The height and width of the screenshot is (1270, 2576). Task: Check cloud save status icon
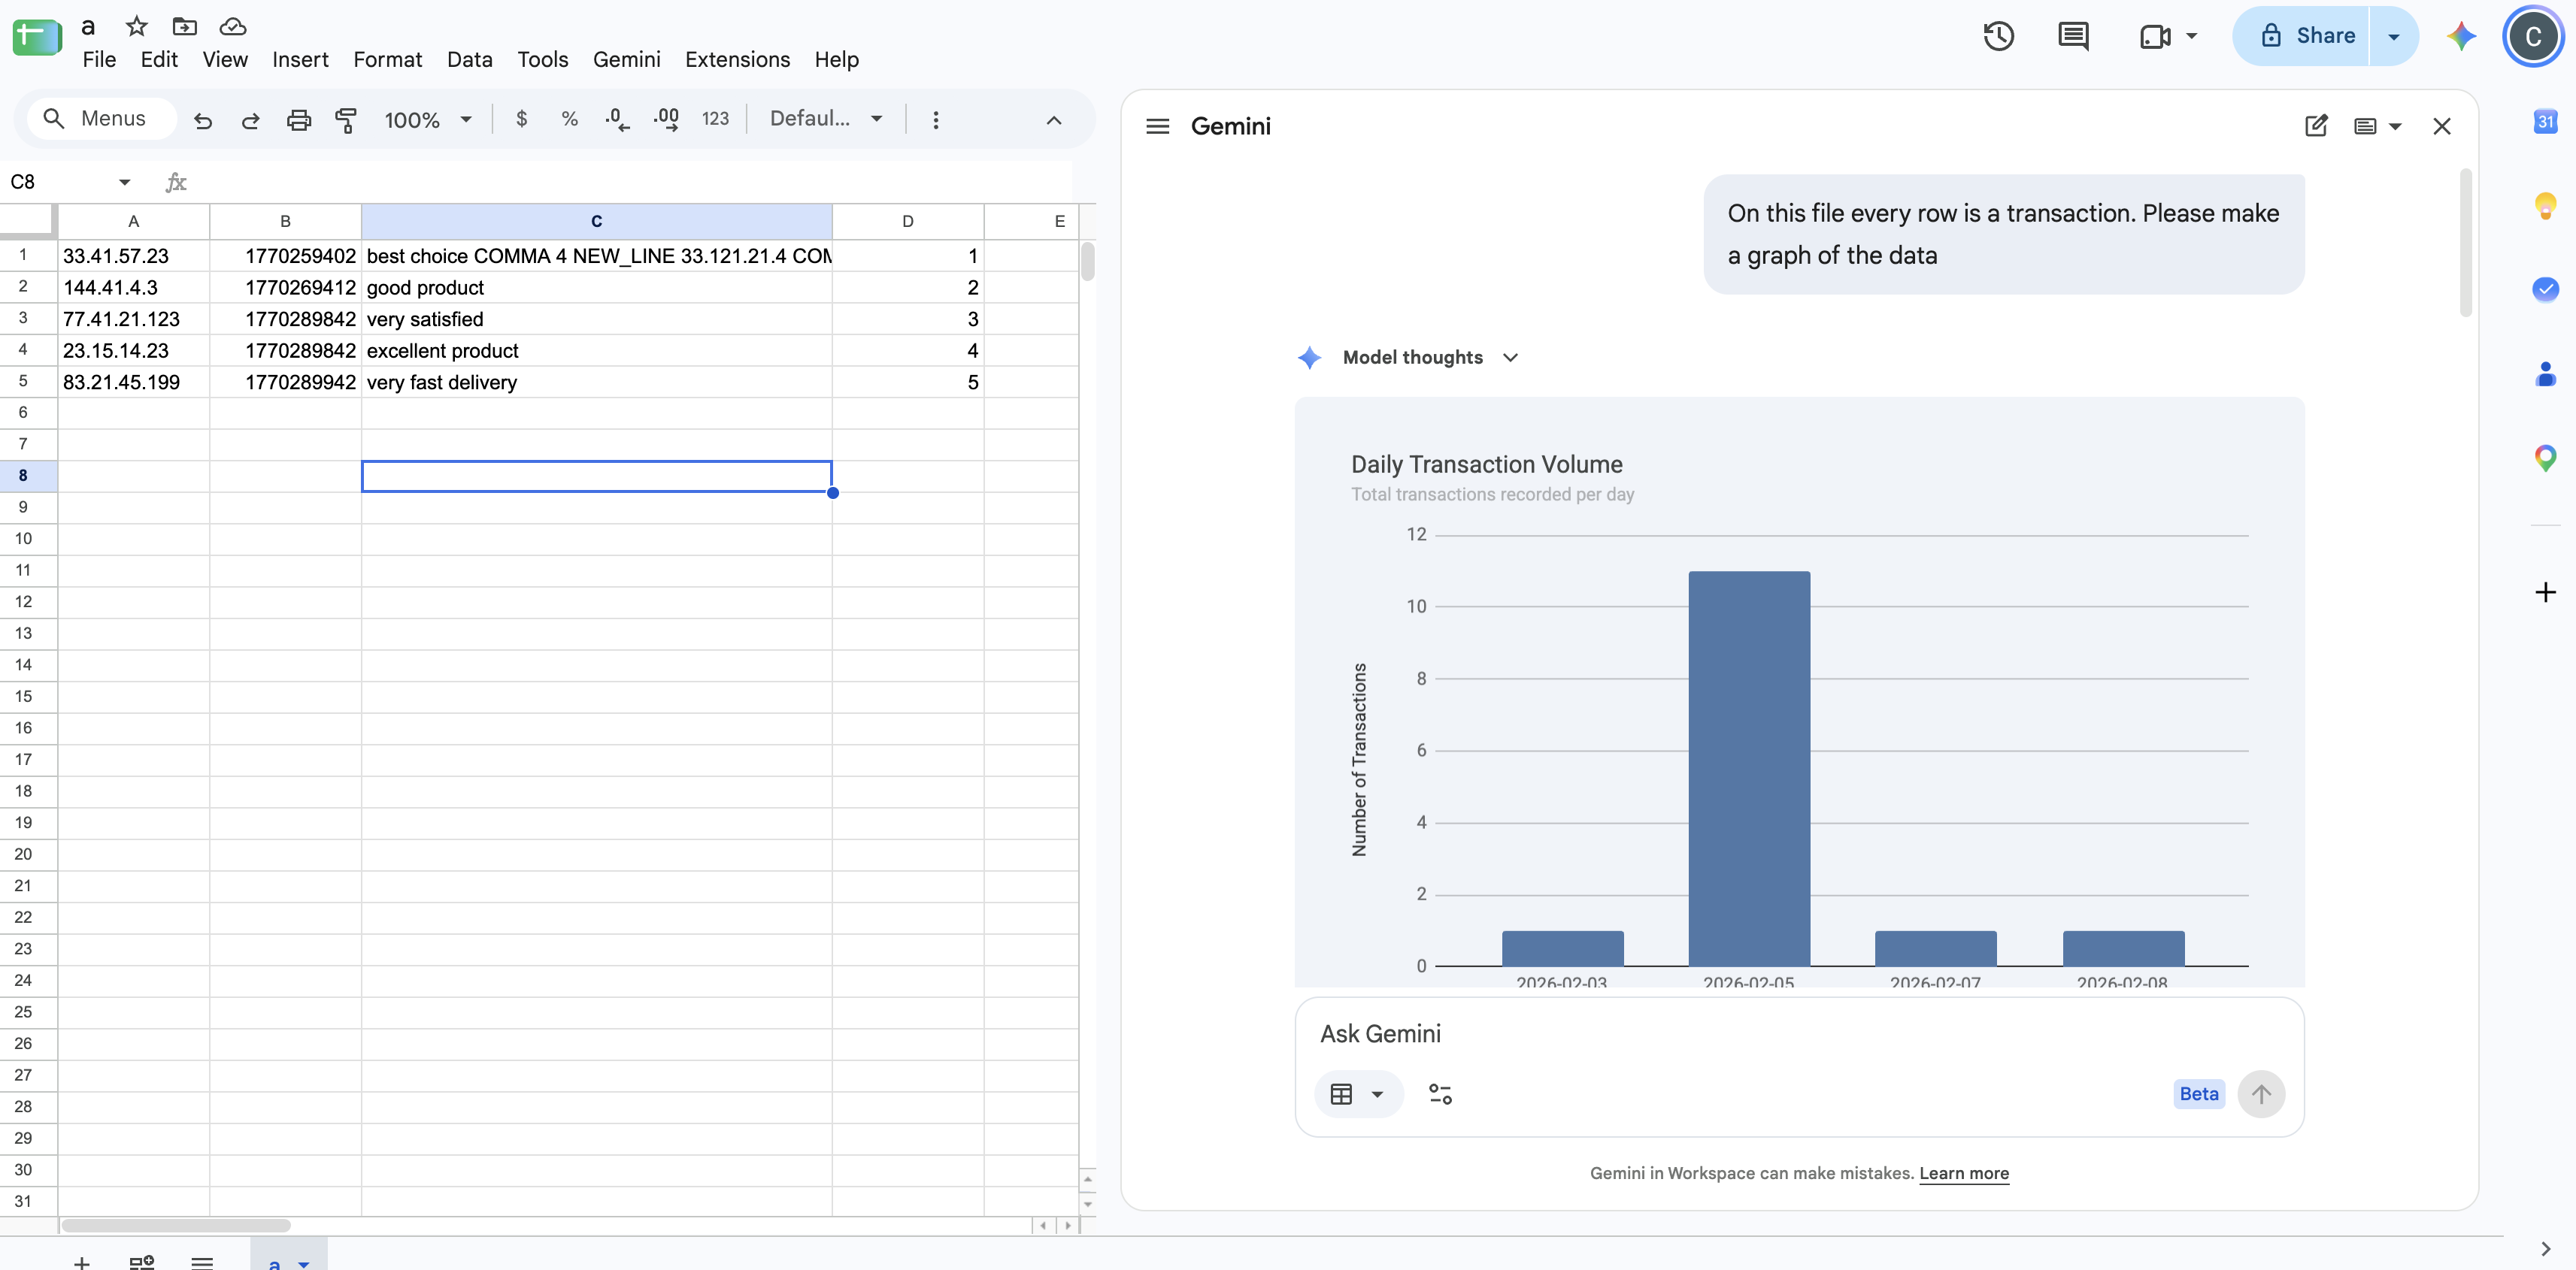(x=233, y=26)
